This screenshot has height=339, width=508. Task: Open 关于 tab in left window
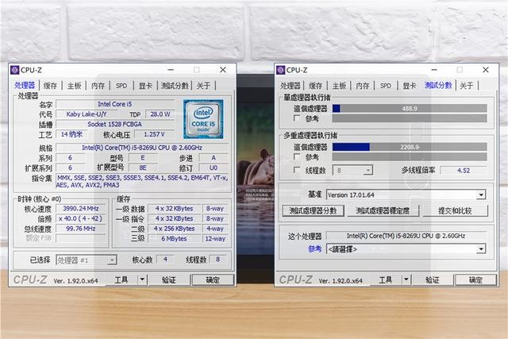[x=203, y=86]
